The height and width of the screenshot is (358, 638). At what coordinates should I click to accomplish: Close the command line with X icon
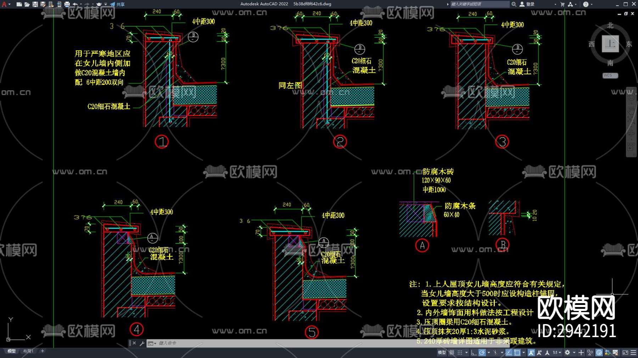(x=134, y=343)
